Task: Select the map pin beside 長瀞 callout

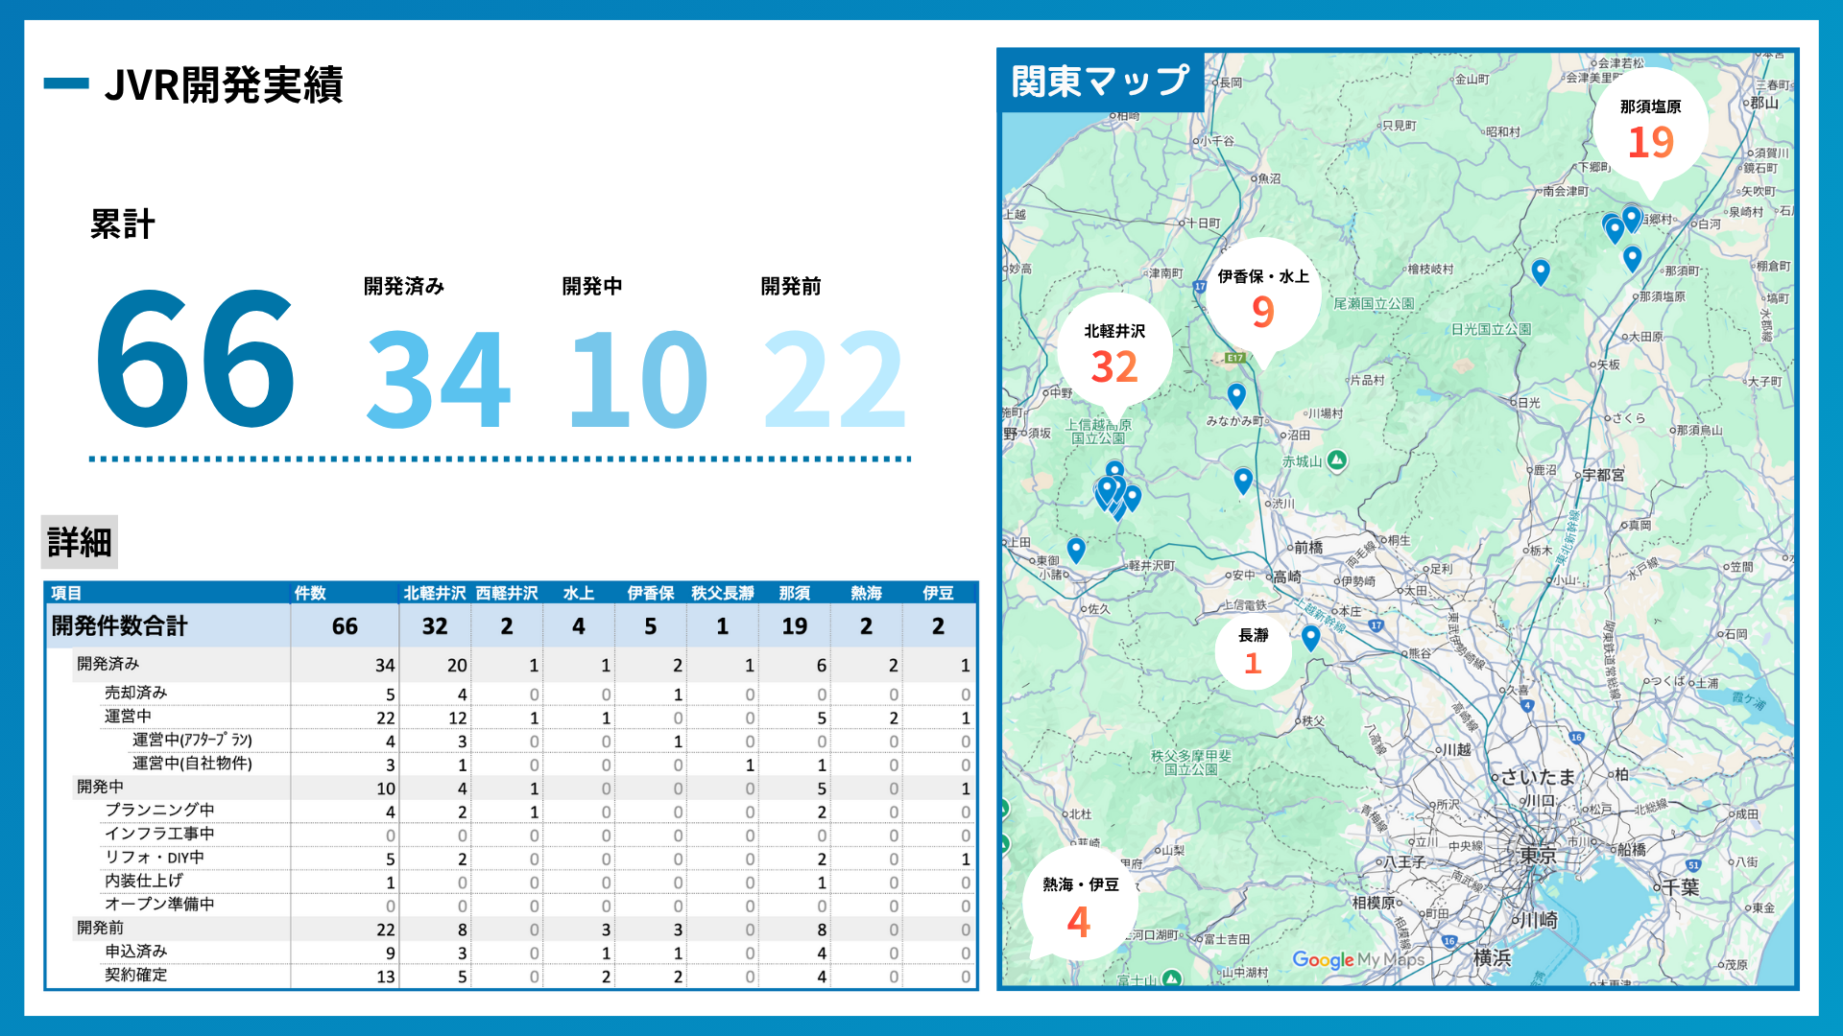Action: tap(1310, 637)
